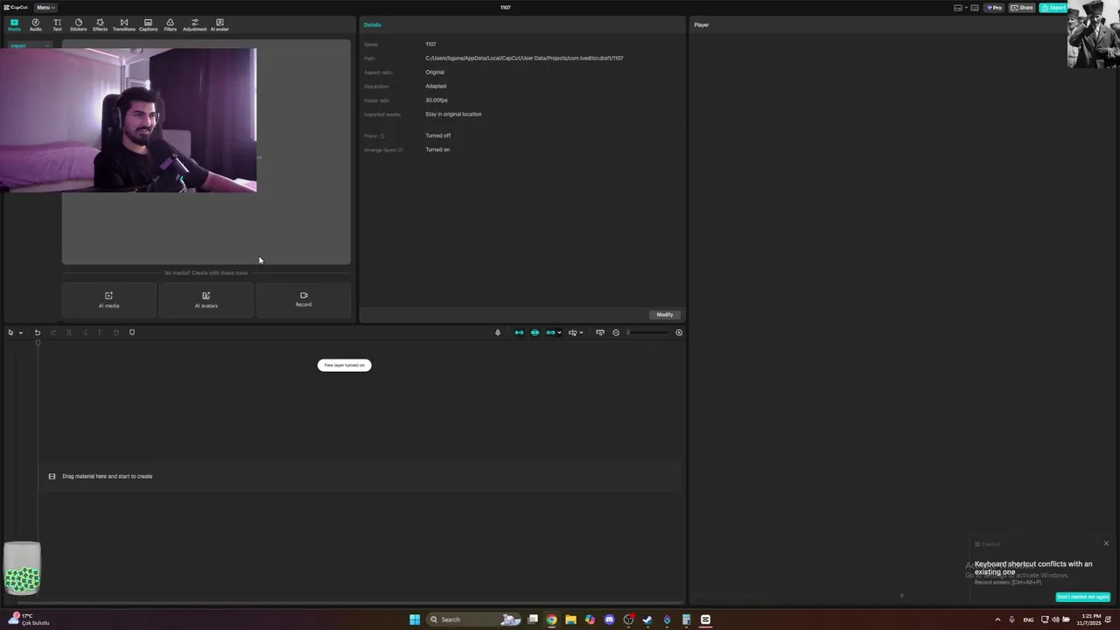The image size is (1120, 630).
Task: Click the Pro upgrade button
Action: pyautogui.click(x=994, y=8)
